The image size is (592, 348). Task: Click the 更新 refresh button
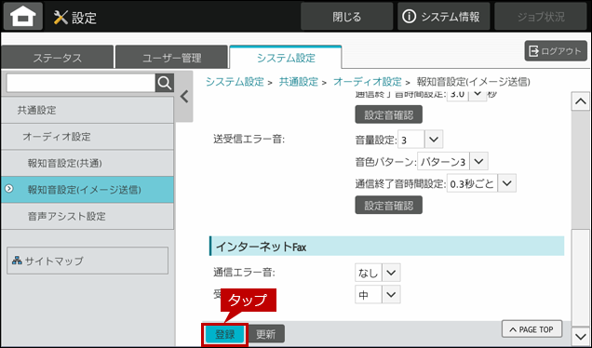(x=265, y=334)
